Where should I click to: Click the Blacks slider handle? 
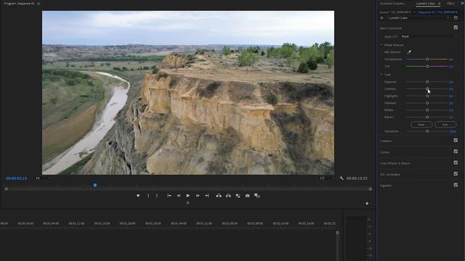(427, 117)
